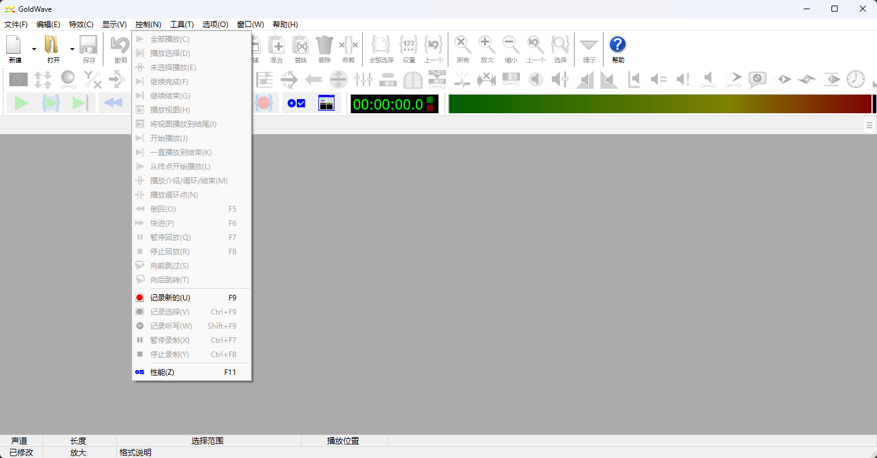Click the green play all button
877x458 pixels.
coord(22,103)
